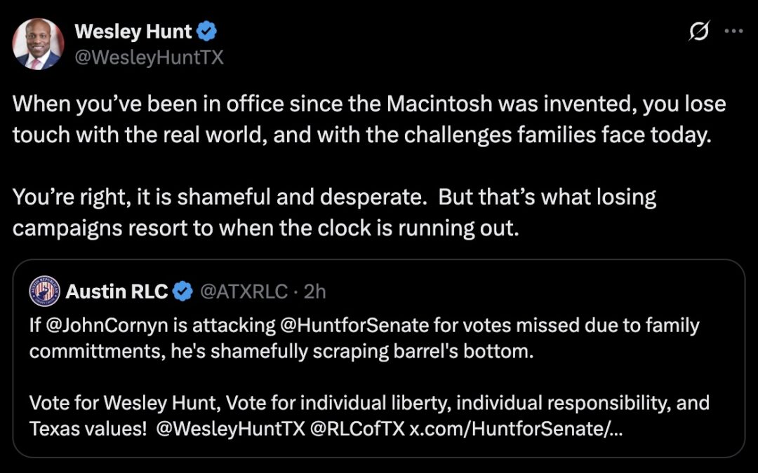Screen dimensions: 758x473
Task: Click Wesley Hunt's blue verified badge
Action: pos(206,31)
